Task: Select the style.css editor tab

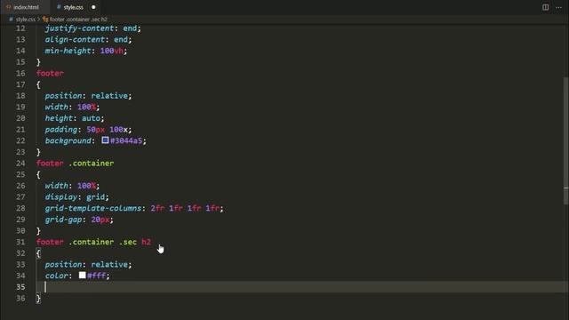Action: click(73, 7)
